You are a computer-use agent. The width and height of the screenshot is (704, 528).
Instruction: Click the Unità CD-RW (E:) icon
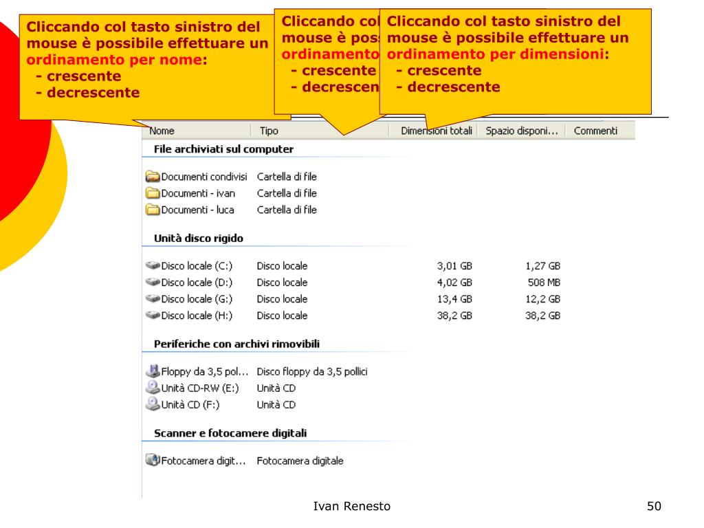(x=153, y=388)
